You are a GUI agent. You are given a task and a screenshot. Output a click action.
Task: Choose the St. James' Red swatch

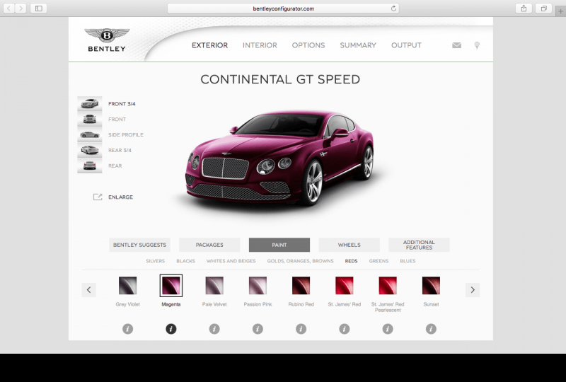[345, 286]
